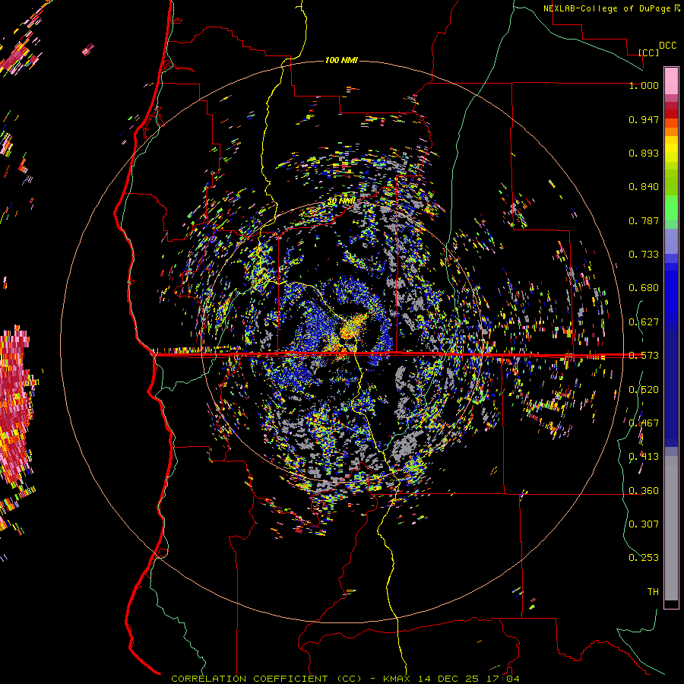Screen dimensions: 684x684
Task: Click the [CC] product label
Action: pos(648,52)
